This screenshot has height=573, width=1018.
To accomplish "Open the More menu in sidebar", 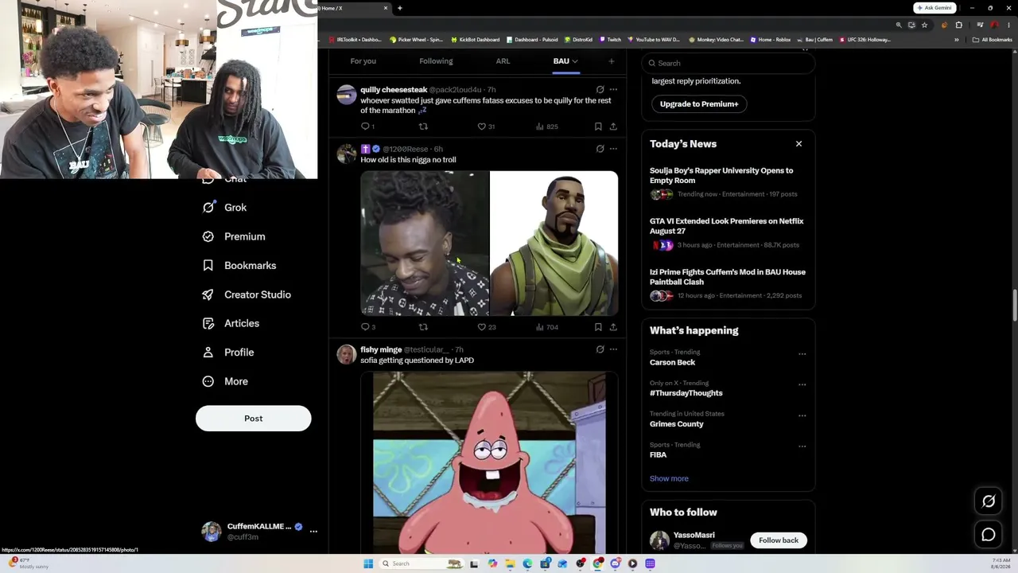I will [225, 381].
